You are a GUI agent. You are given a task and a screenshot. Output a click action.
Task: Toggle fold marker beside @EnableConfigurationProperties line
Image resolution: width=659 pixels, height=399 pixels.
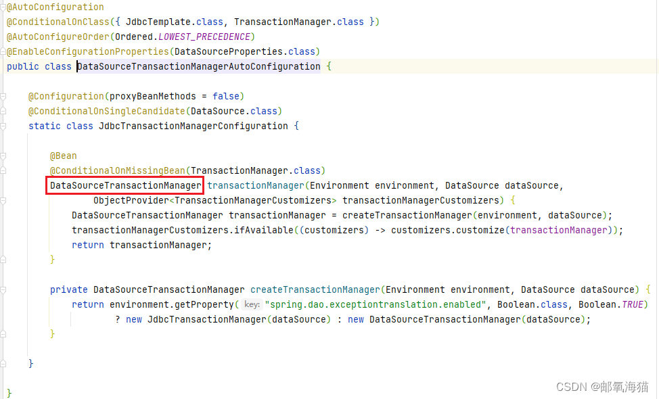[x=3, y=51]
